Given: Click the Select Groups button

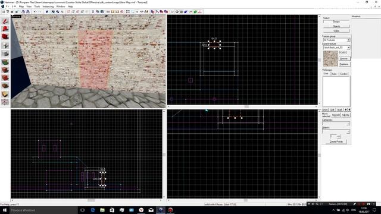Looking at the screenshot, I should [336, 21].
